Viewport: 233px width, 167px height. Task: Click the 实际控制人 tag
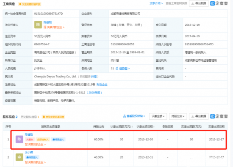(x=43, y=140)
